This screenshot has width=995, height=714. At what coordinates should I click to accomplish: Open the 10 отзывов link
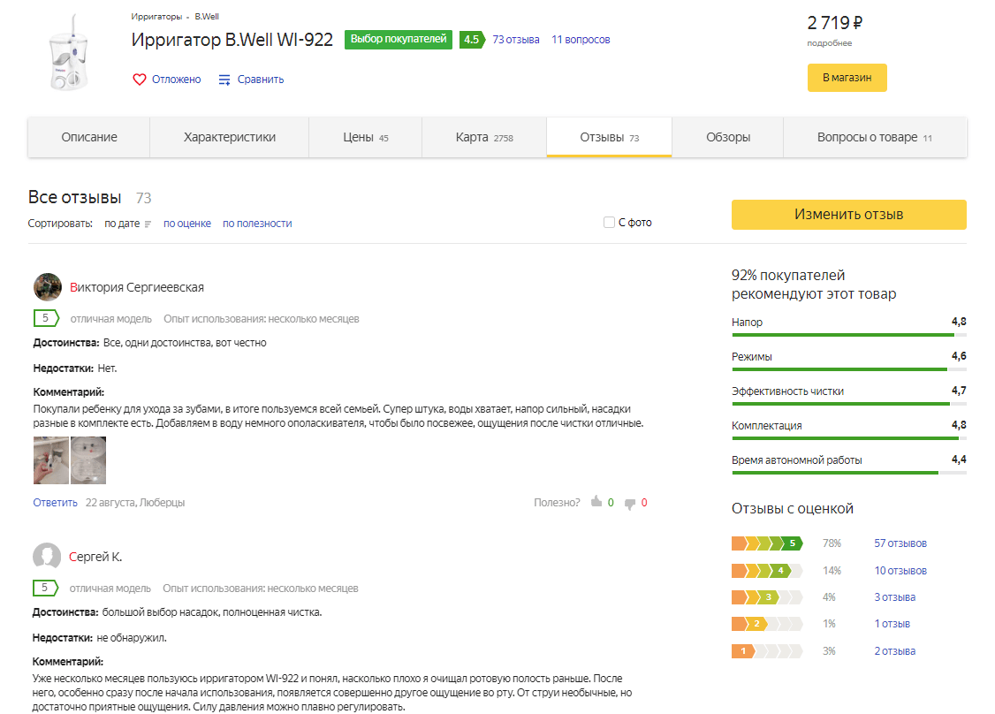coord(900,571)
